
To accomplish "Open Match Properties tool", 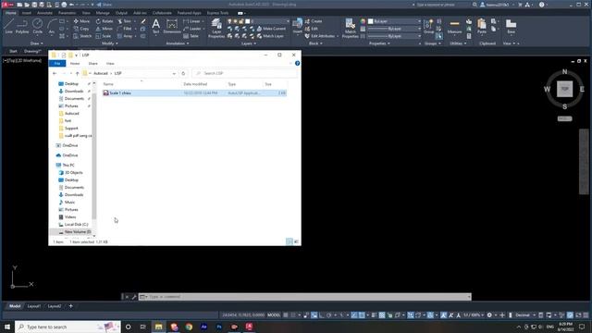I will [350, 29].
